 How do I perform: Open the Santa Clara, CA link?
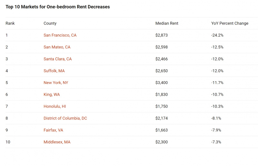point(58,59)
